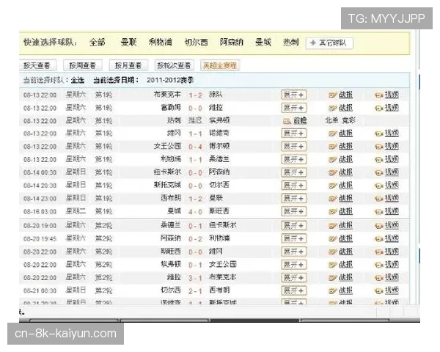
Task: Expand 展开+ for 维冈 vs 诺维奇 match
Action: (x=294, y=133)
